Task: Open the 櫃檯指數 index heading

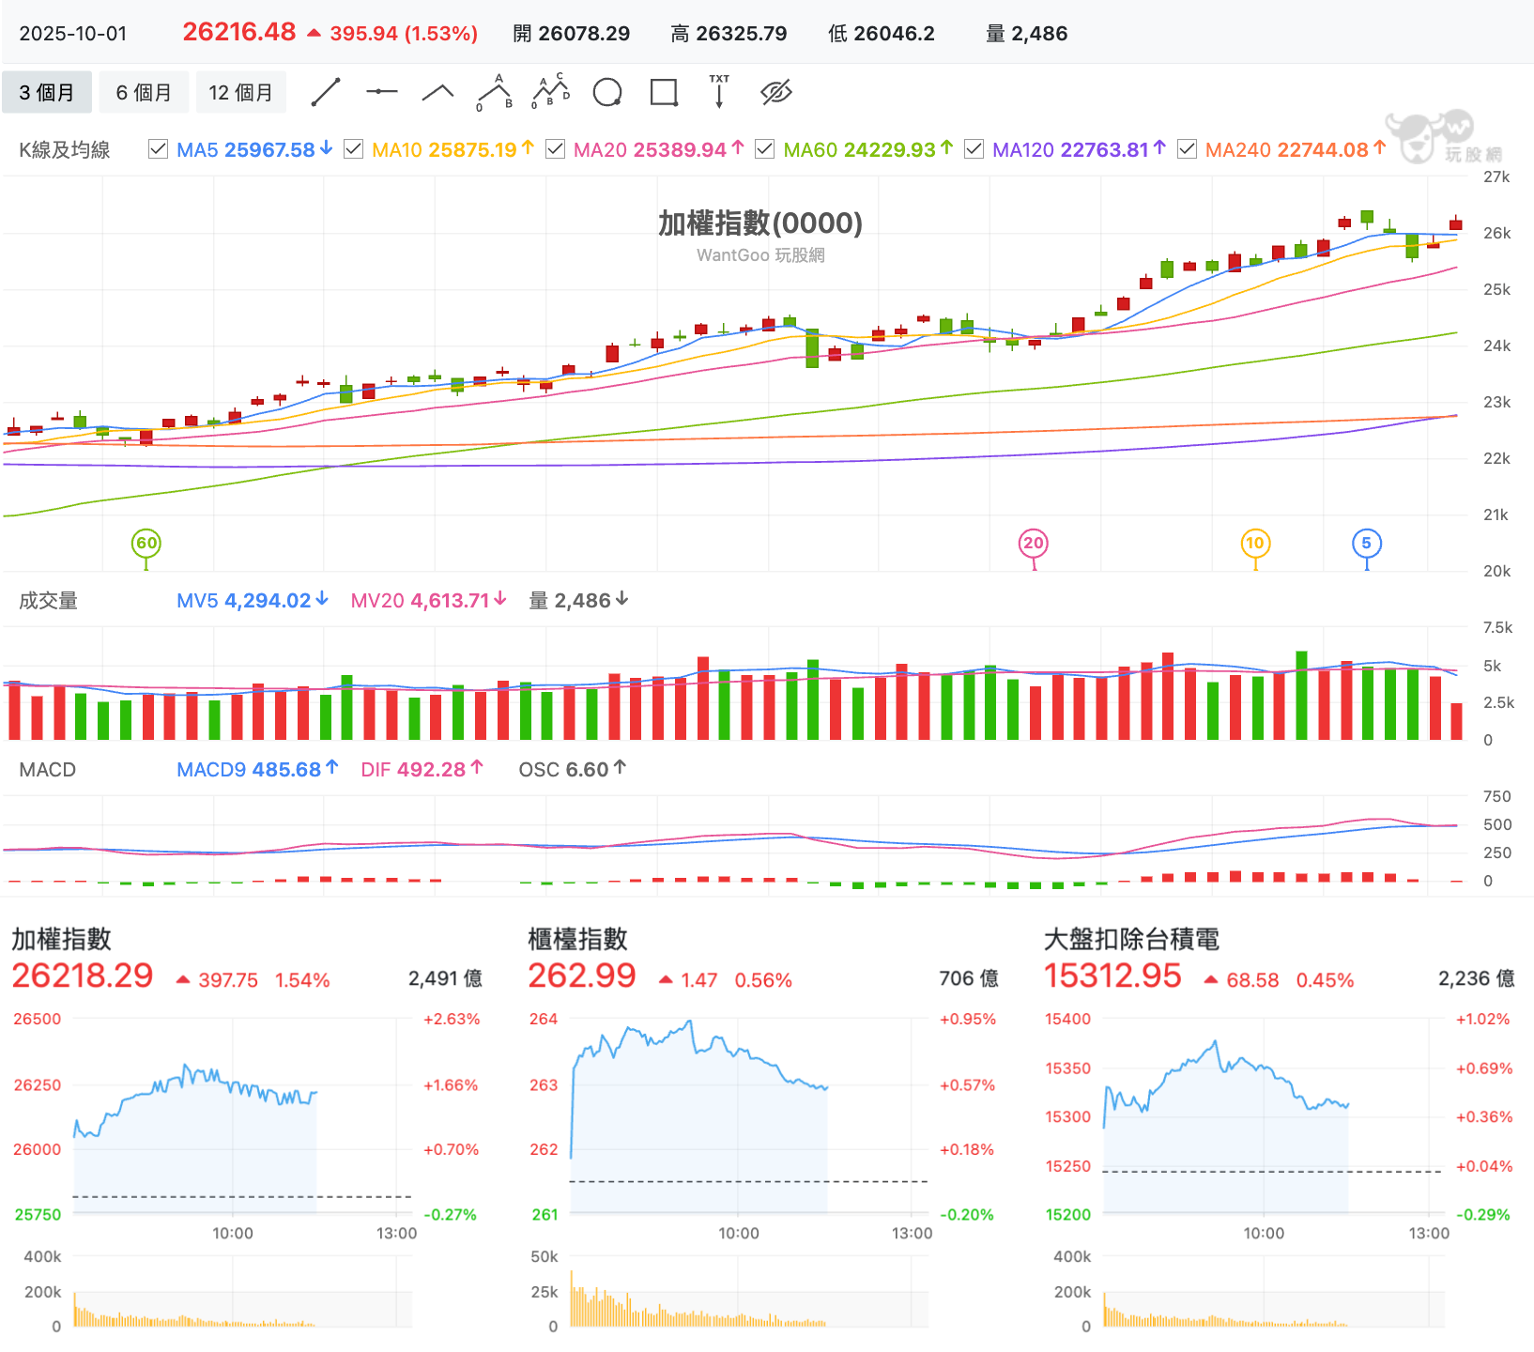Action: tap(577, 939)
